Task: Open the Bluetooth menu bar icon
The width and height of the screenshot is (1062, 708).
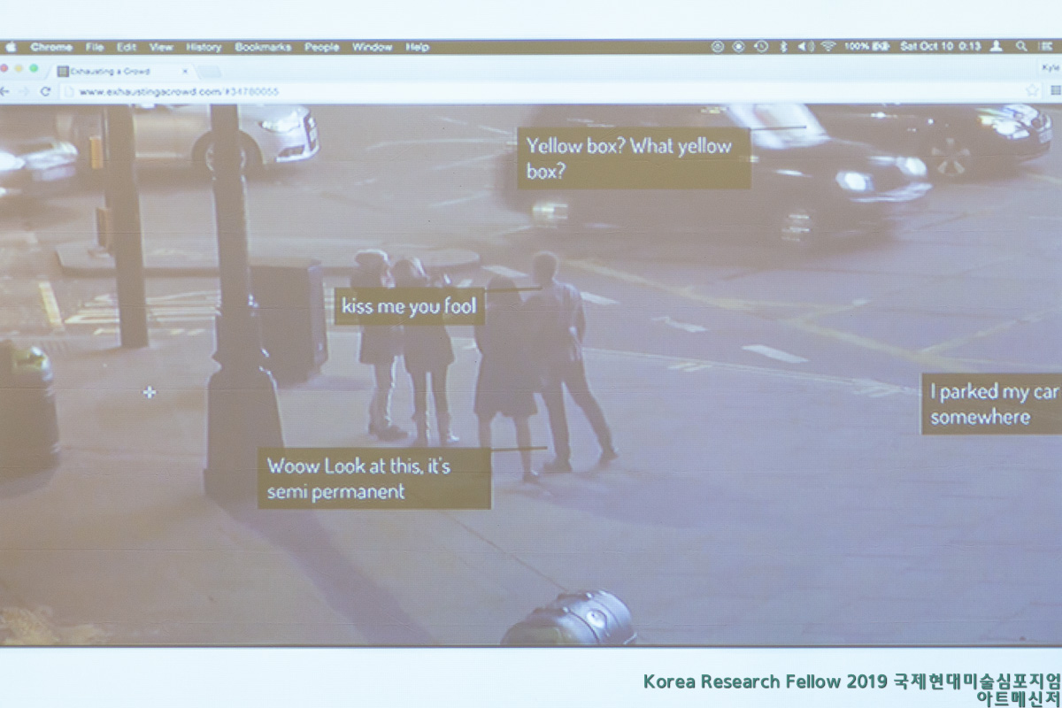Action: 783,47
